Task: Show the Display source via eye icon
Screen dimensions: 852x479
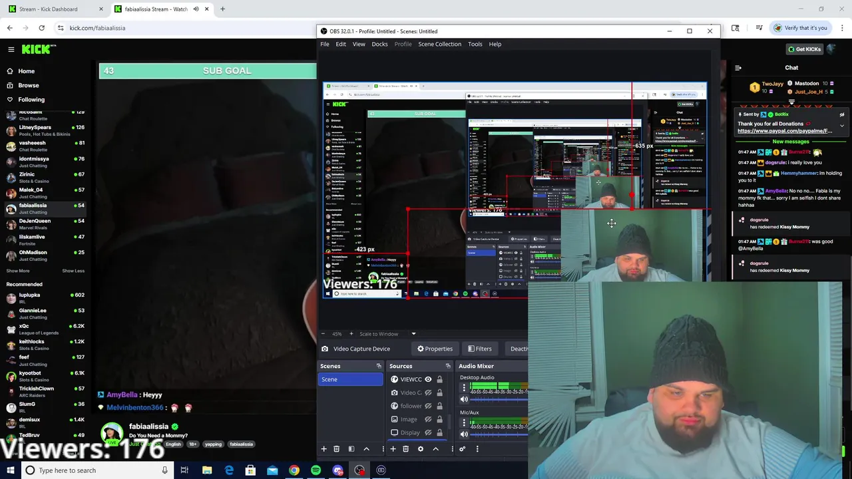Action: 428,432
